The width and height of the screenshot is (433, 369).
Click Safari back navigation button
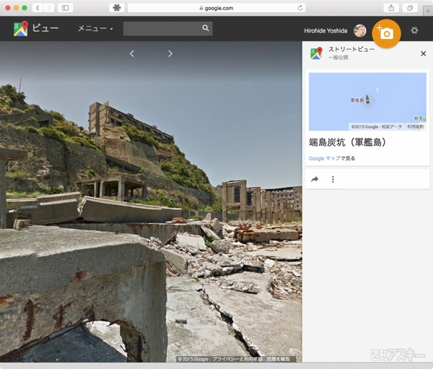coord(38,8)
